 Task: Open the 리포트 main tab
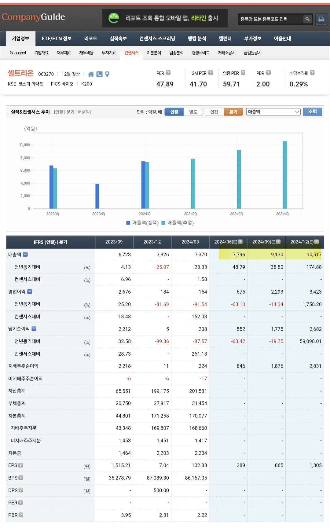tap(90, 38)
